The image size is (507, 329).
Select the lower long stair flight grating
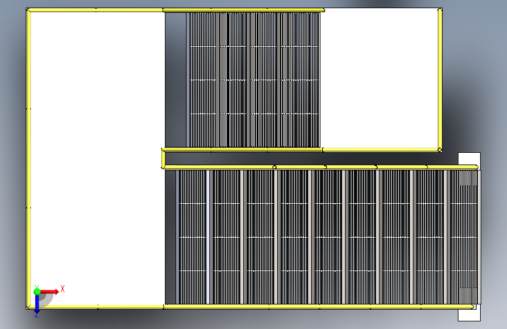coord(327,237)
